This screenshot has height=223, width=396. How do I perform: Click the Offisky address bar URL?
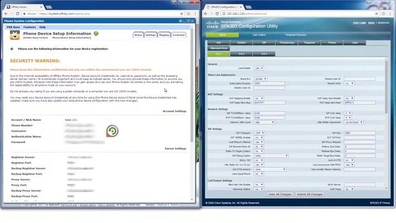(64, 14)
